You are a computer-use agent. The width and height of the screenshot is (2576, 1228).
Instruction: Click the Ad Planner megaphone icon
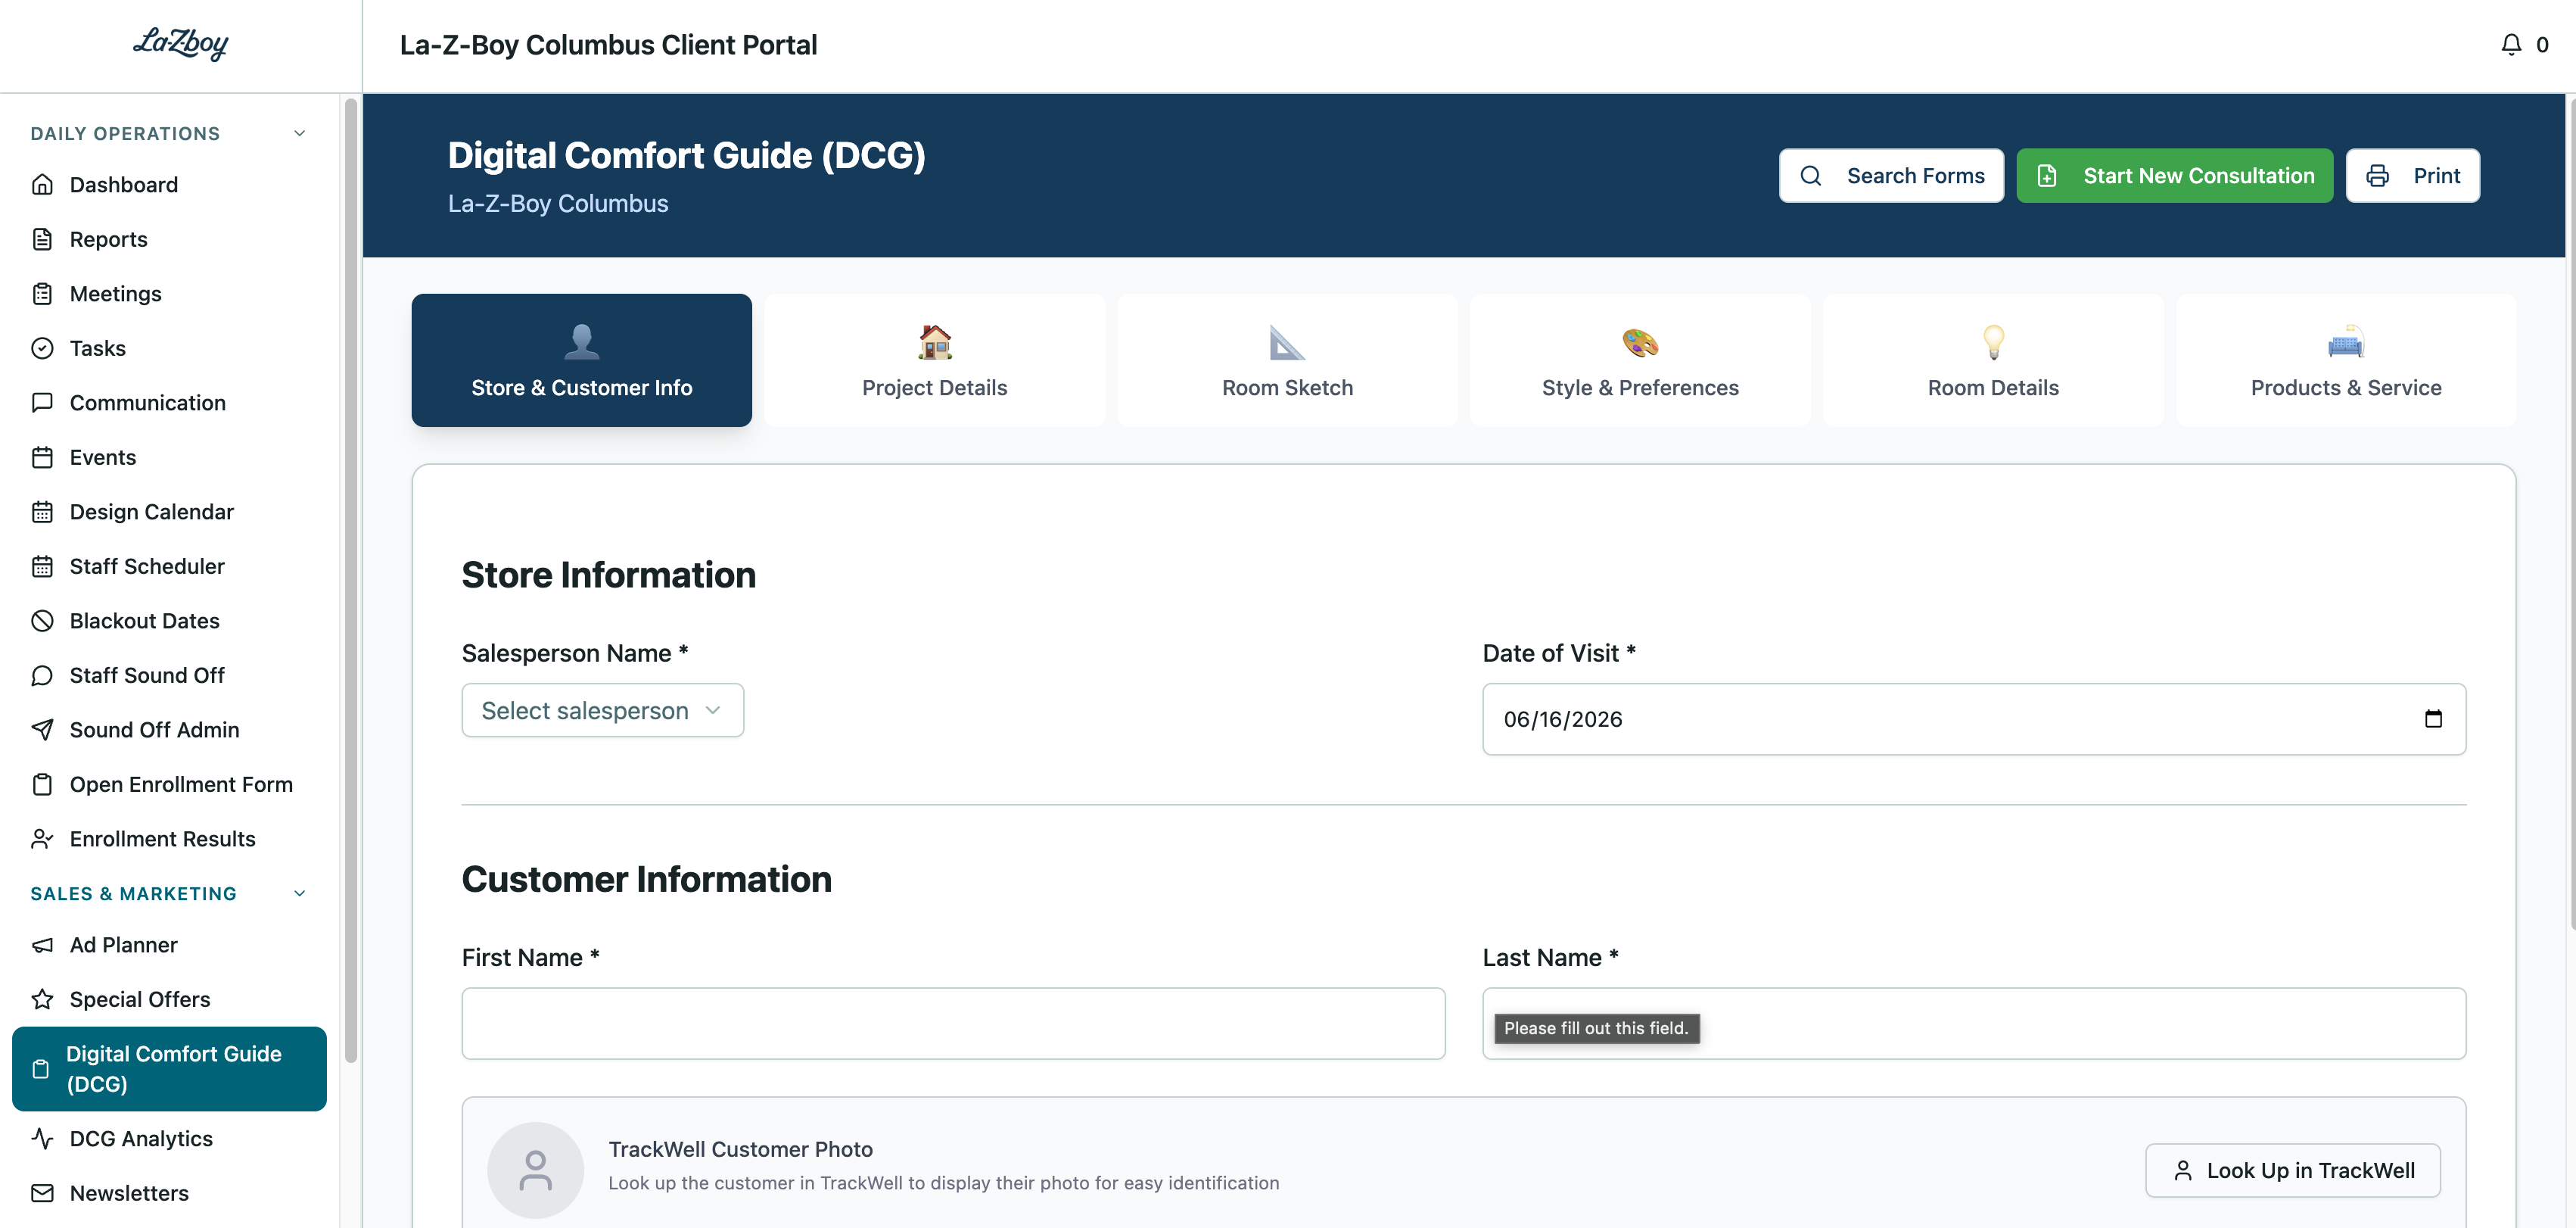point(42,945)
